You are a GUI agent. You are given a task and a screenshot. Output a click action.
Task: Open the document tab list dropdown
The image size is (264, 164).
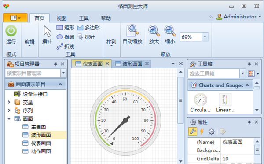[173, 64]
